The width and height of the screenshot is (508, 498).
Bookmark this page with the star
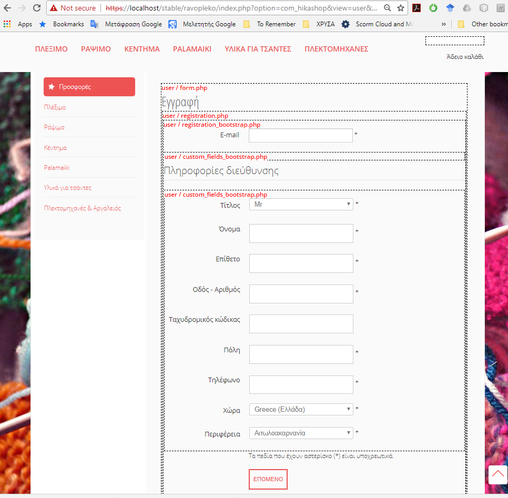click(x=401, y=8)
